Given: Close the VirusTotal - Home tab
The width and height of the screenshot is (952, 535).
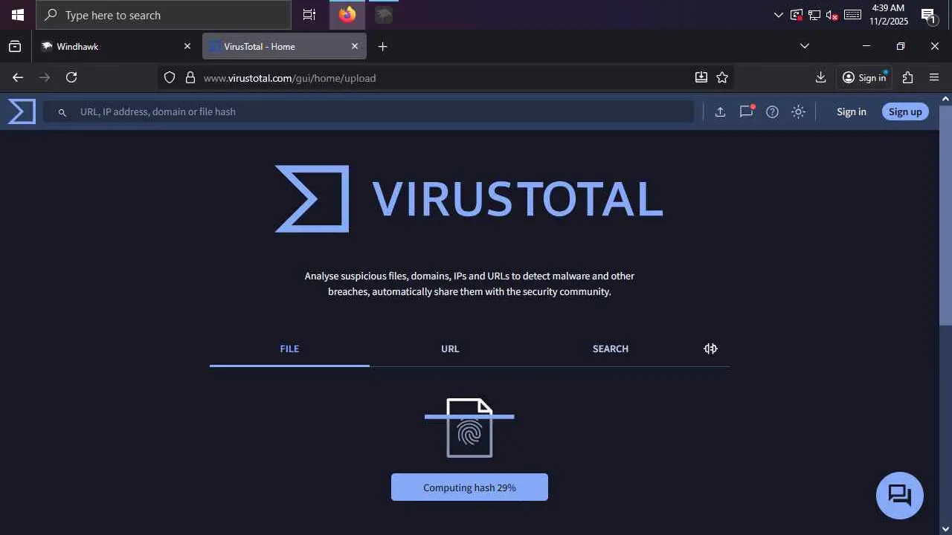Looking at the screenshot, I should (x=355, y=46).
